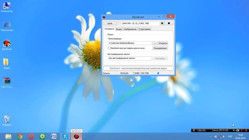Stop recording with the square button
This screenshot has height=140, width=249.
tap(169, 23)
